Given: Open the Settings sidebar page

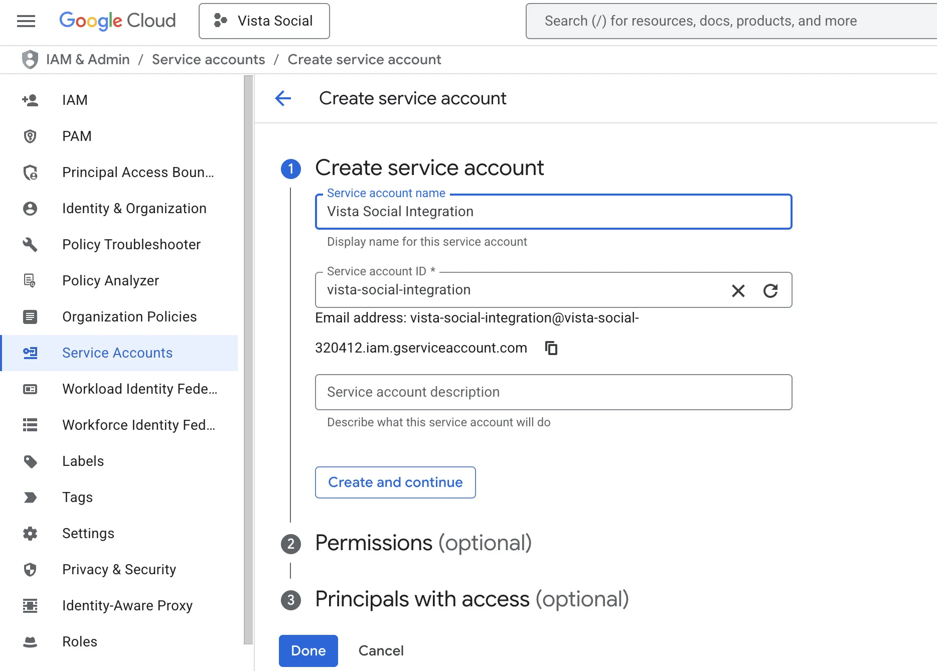Looking at the screenshot, I should 88,534.
